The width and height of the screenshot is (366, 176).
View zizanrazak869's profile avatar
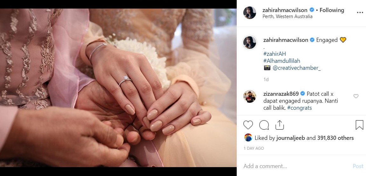(x=249, y=96)
